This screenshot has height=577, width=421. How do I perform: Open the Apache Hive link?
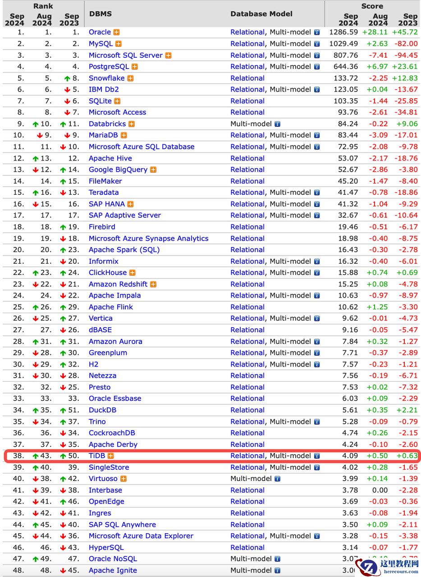(110, 158)
